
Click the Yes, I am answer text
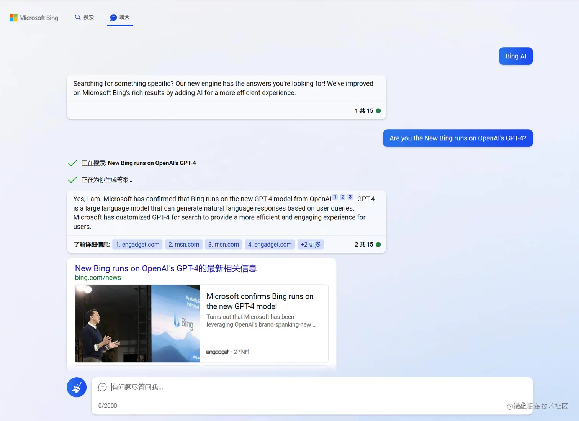pyautogui.click(x=224, y=212)
